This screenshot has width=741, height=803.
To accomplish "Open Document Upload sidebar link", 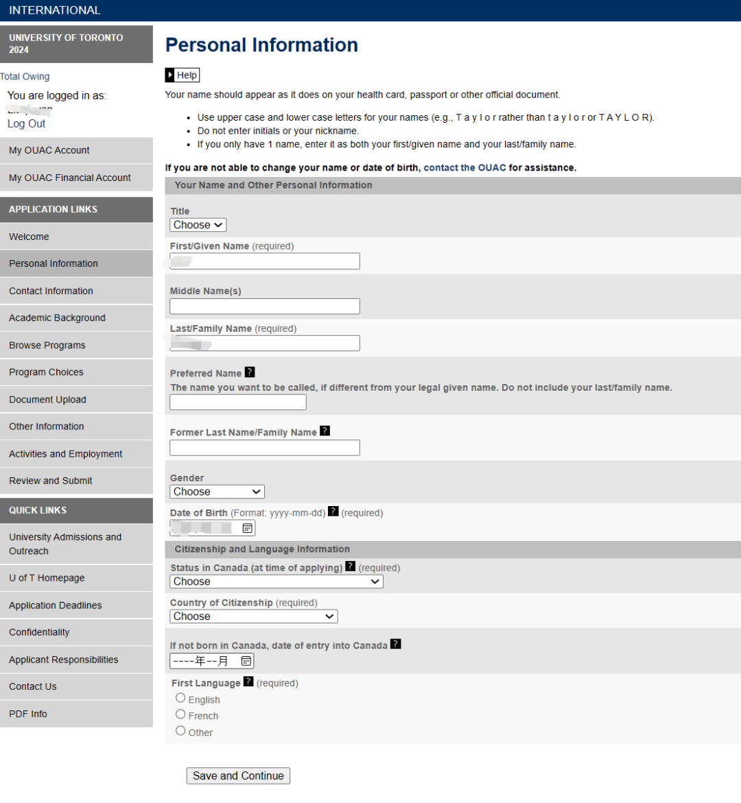I will 76,400.
